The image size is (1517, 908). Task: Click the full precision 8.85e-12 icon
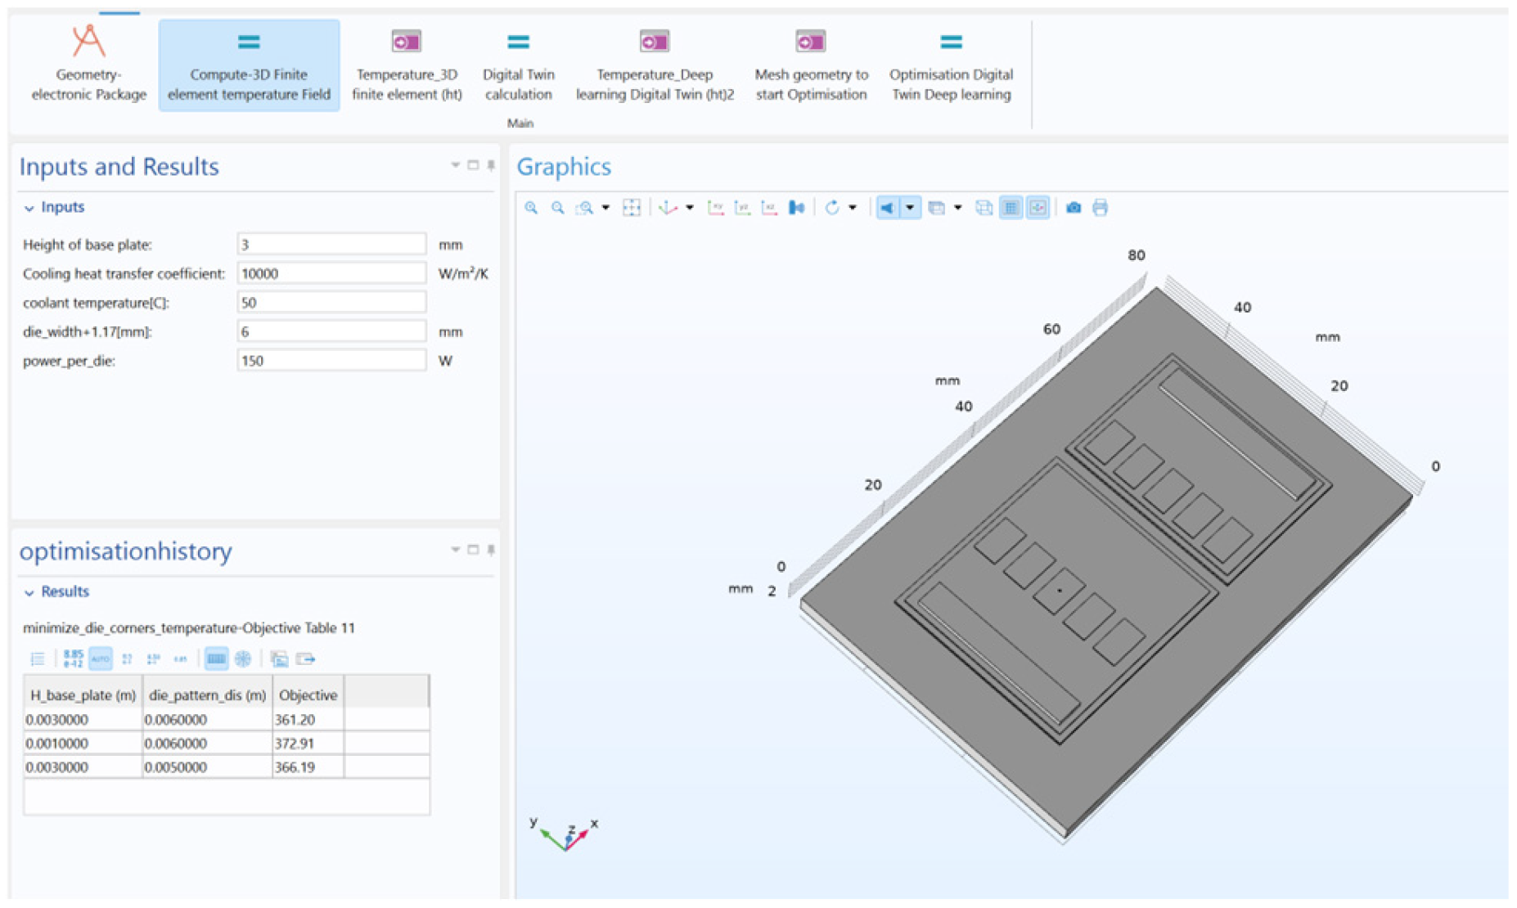(x=74, y=659)
